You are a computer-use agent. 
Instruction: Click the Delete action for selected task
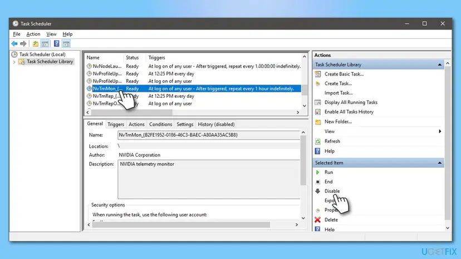coord(331,220)
